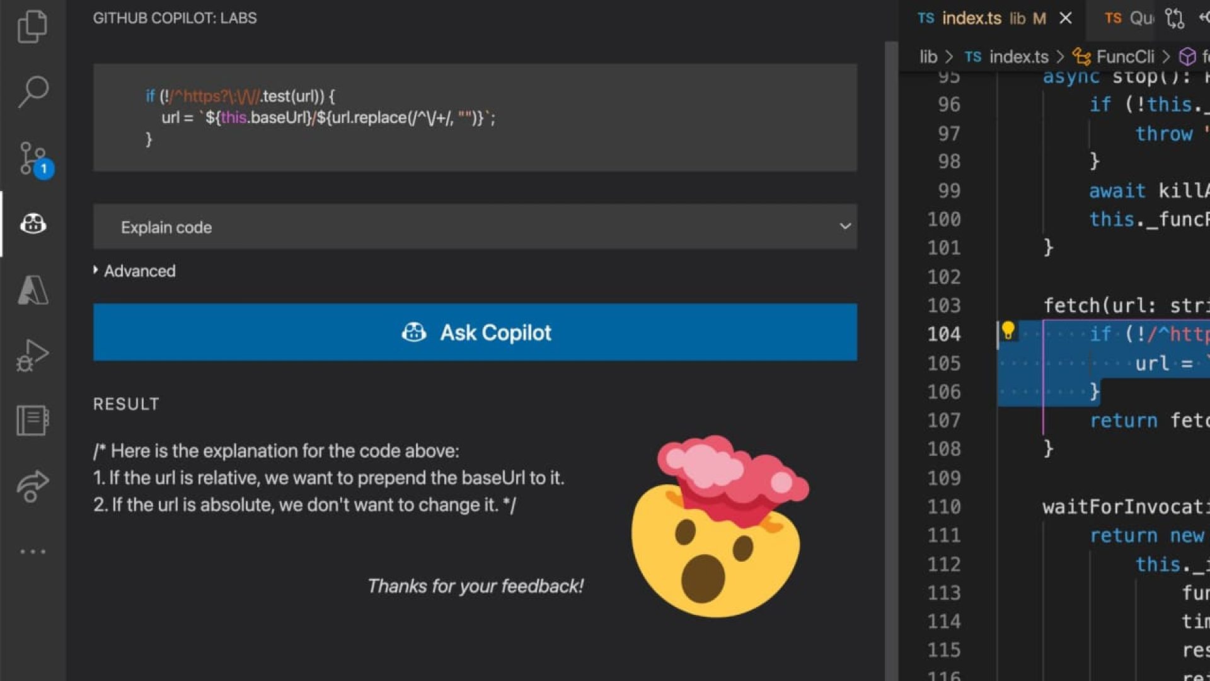Expand the Advanced section
The height and width of the screenshot is (681, 1210).
pos(135,271)
